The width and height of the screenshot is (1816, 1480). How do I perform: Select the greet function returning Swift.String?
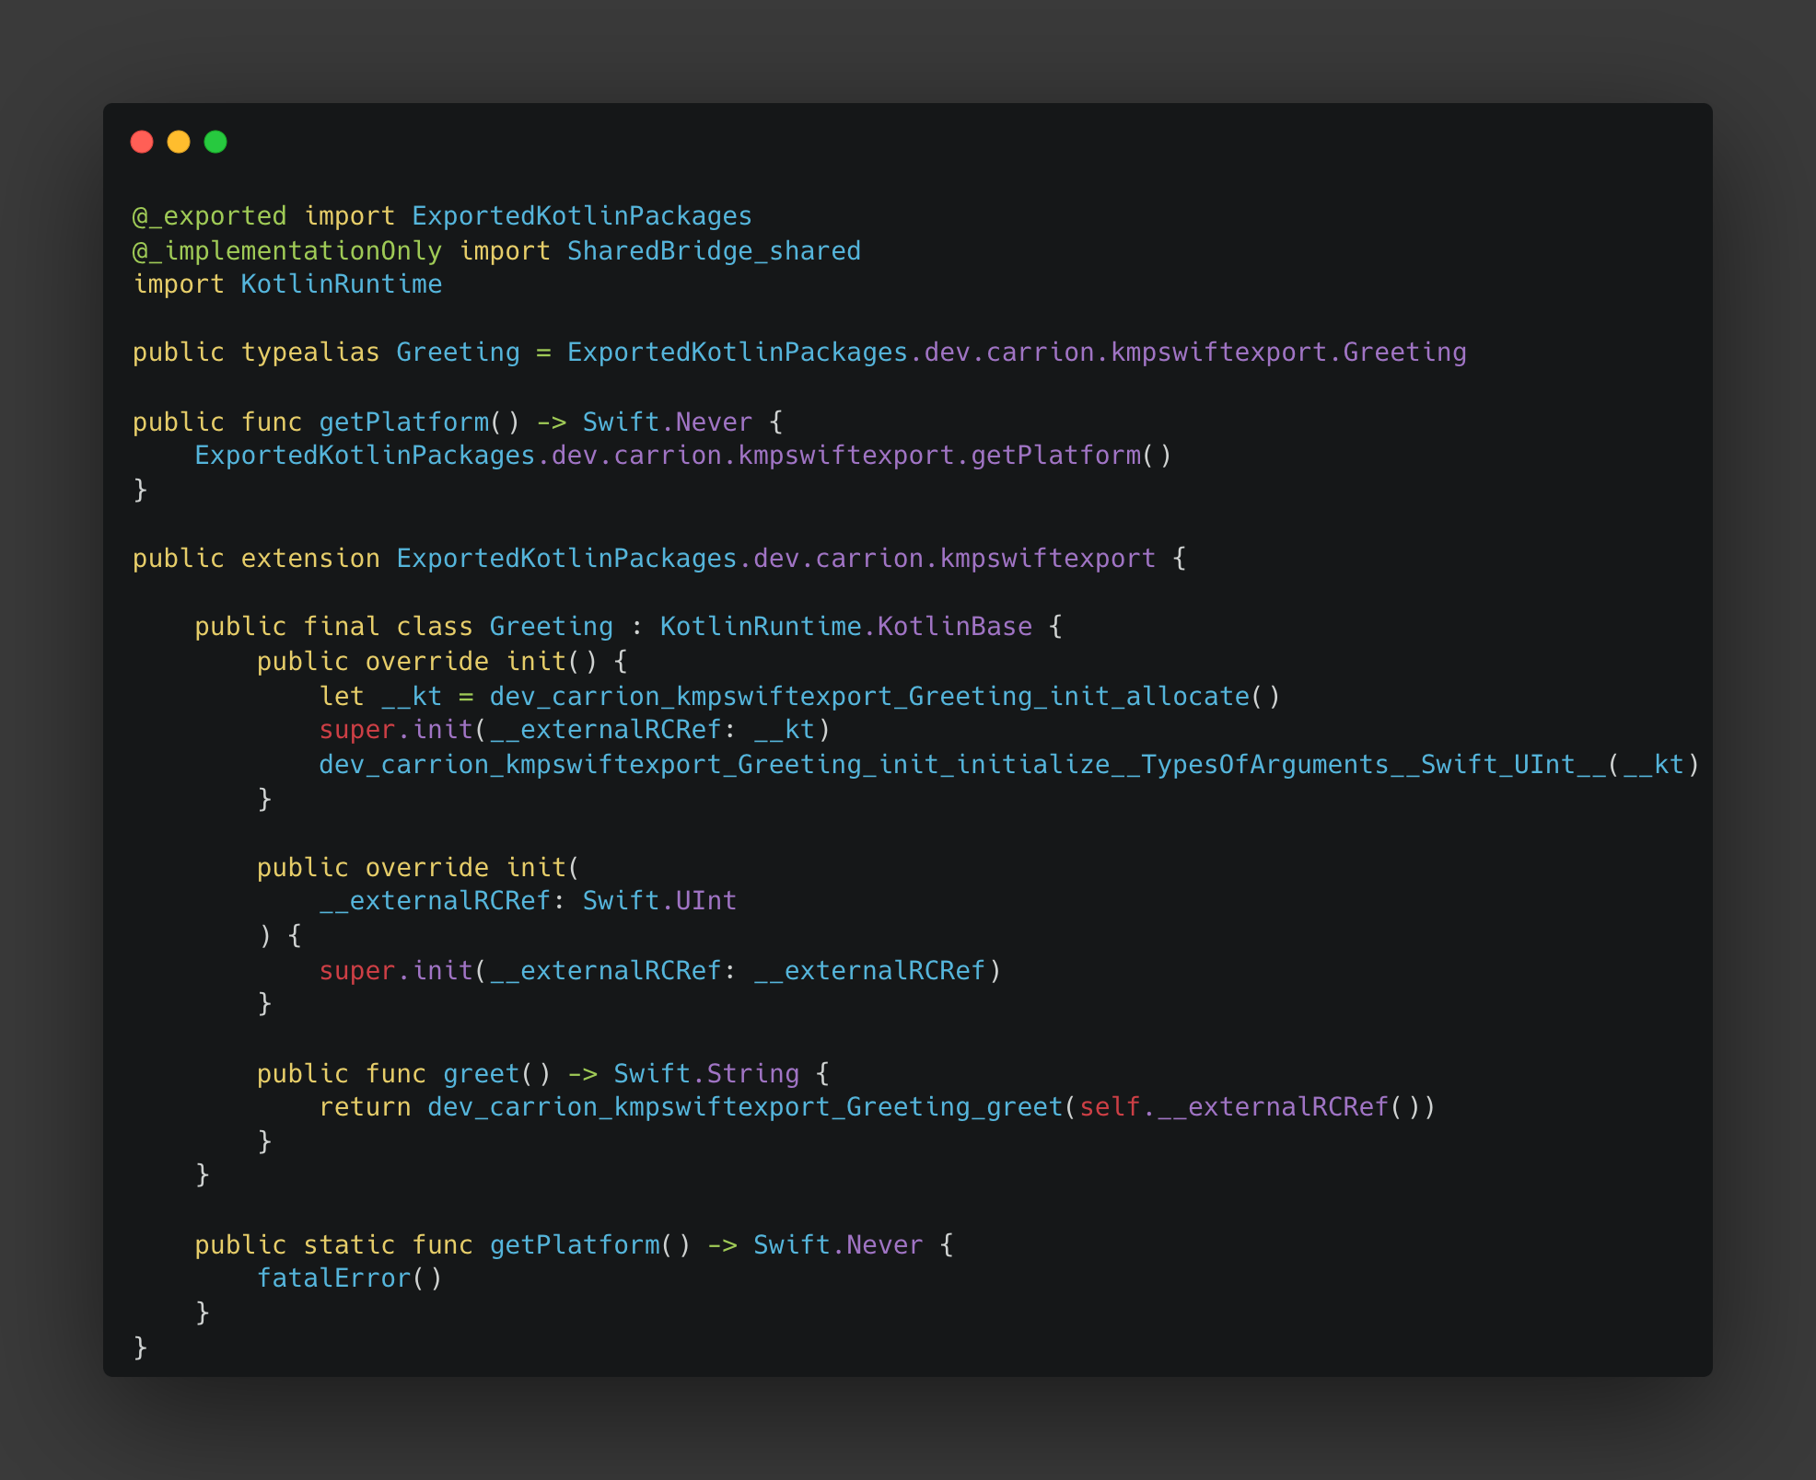(x=478, y=1072)
